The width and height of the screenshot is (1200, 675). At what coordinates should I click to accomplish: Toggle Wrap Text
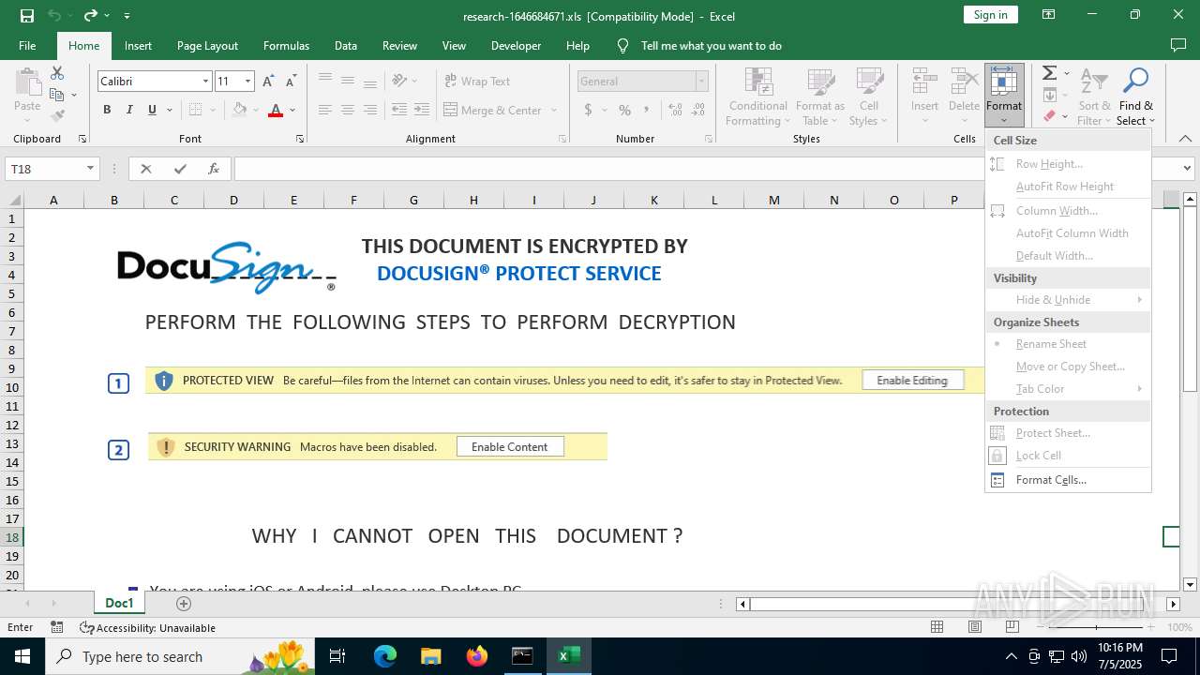tap(477, 82)
